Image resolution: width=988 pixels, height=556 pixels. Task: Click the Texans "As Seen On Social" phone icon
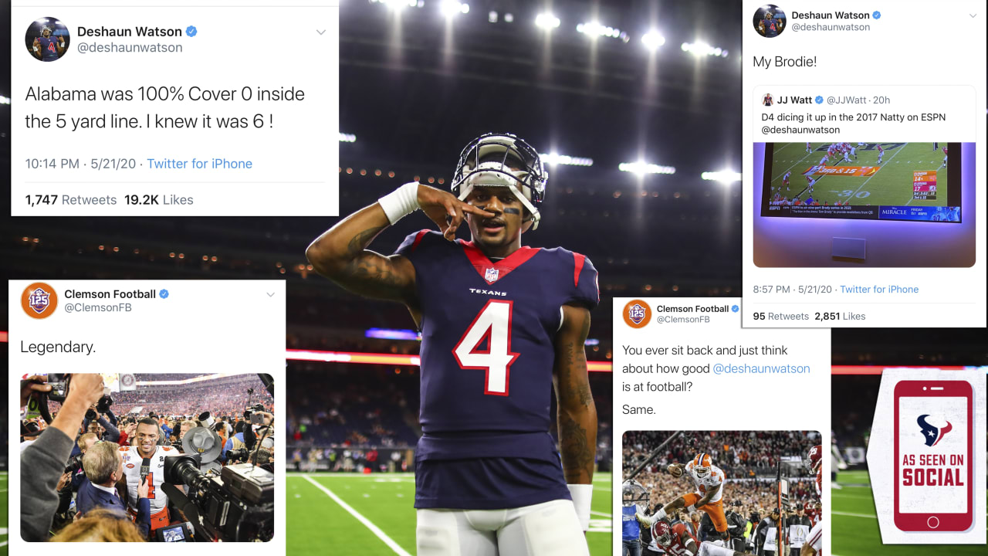point(933,456)
